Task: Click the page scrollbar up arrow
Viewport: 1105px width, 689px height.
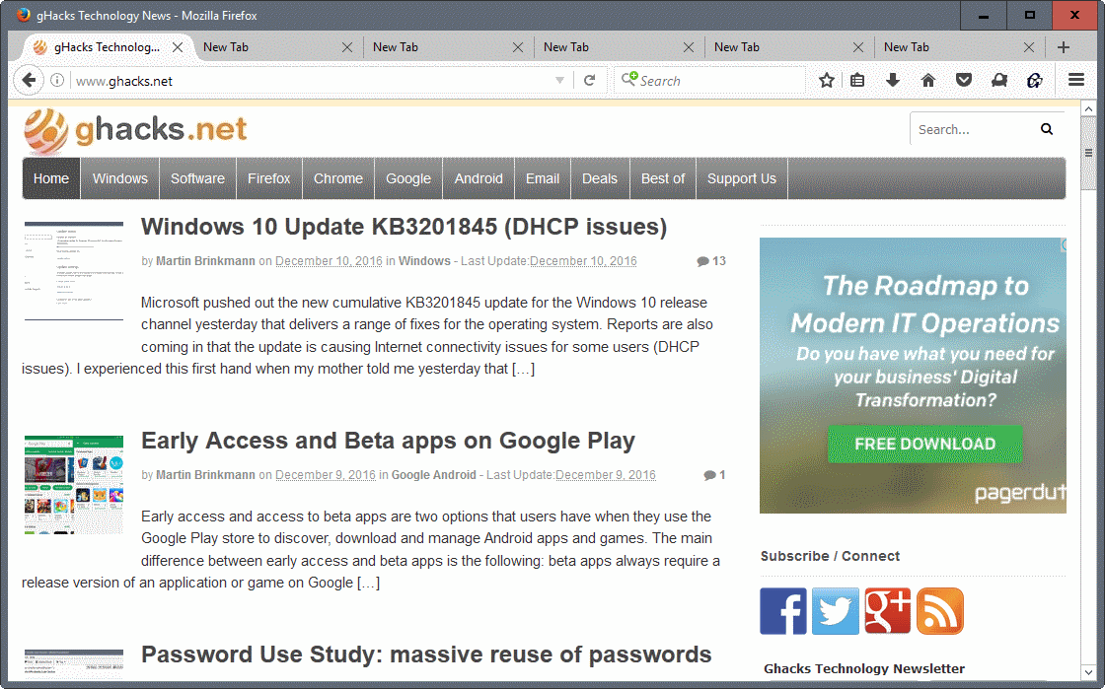Action: click(1089, 109)
